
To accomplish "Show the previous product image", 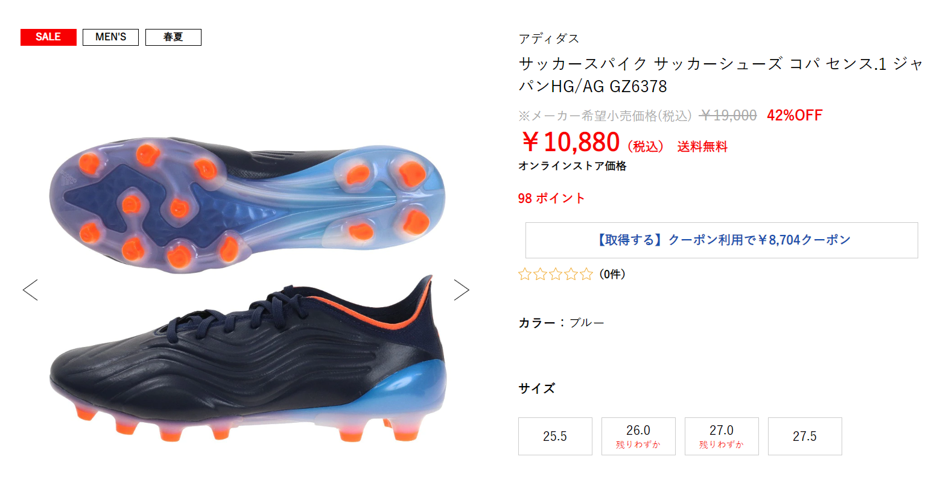I will [x=30, y=290].
